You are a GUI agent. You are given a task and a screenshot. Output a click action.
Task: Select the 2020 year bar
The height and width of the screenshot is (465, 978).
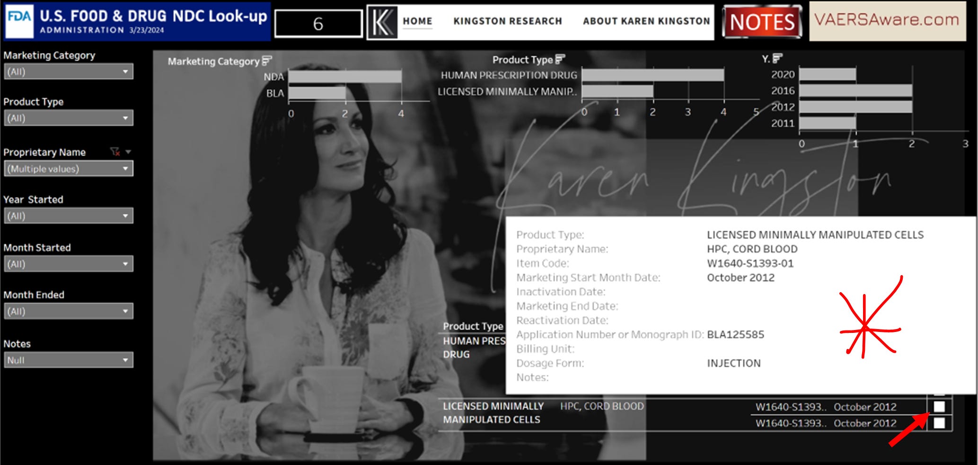click(x=828, y=74)
